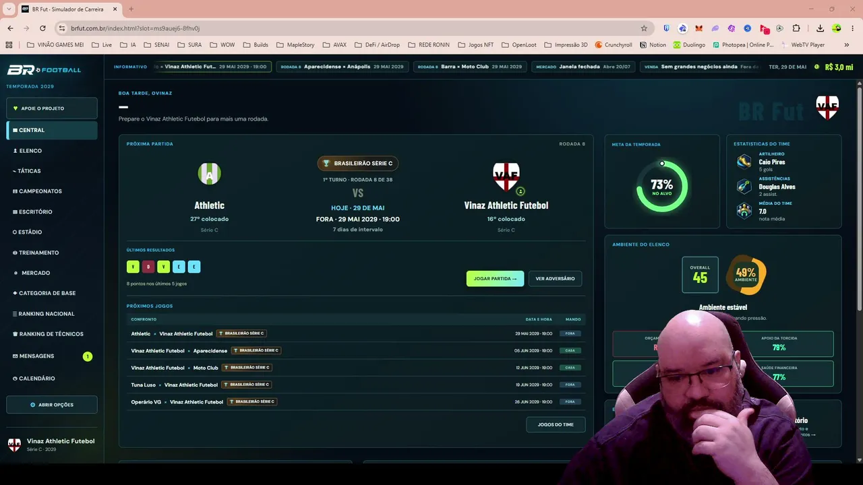This screenshot has width=863, height=485.
Task: Open Ranking Nacional
Action: coord(52,314)
